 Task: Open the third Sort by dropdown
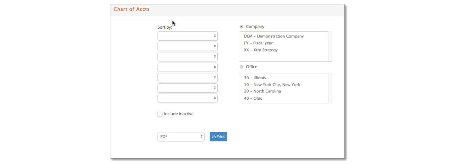coord(188,56)
